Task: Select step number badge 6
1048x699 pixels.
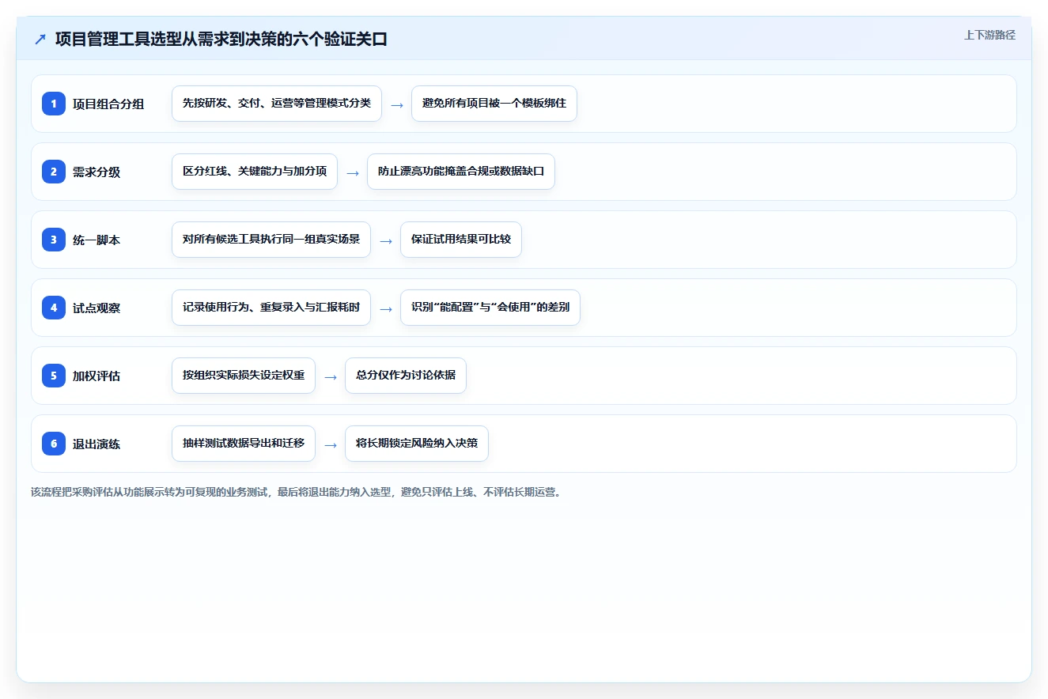Action: (54, 444)
